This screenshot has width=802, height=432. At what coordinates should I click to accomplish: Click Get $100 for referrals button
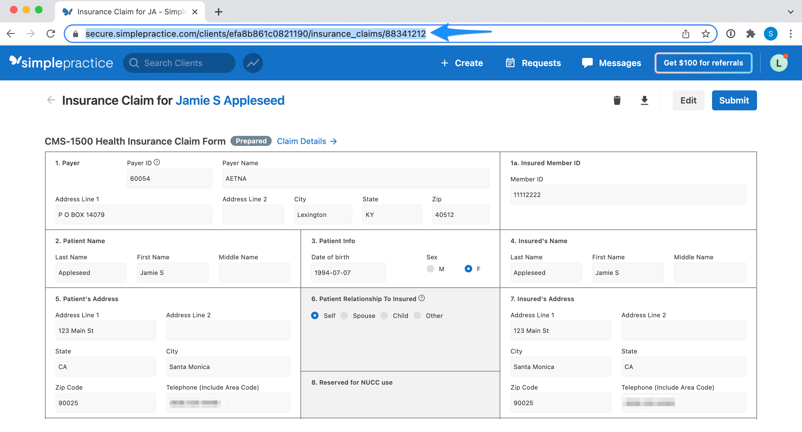pos(703,63)
